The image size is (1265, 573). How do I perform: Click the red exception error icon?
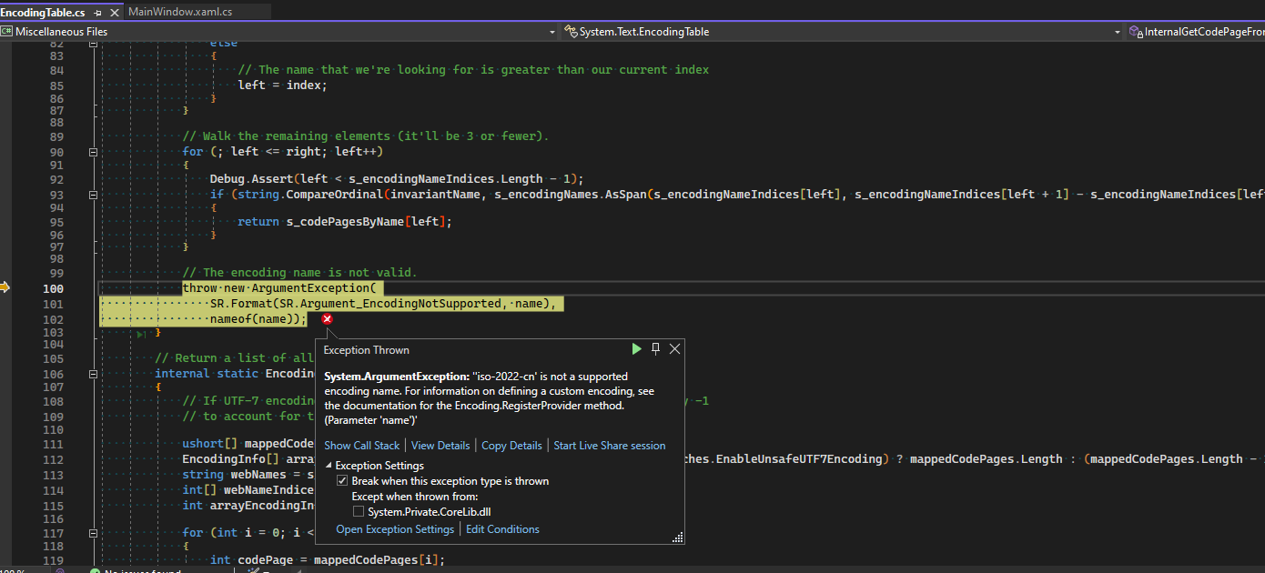point(328,319)
